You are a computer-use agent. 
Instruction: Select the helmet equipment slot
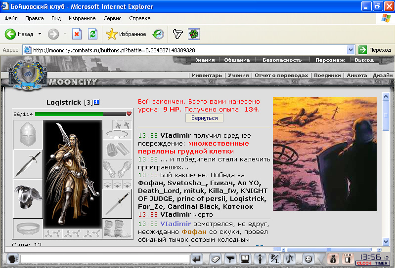click(28, 135)
